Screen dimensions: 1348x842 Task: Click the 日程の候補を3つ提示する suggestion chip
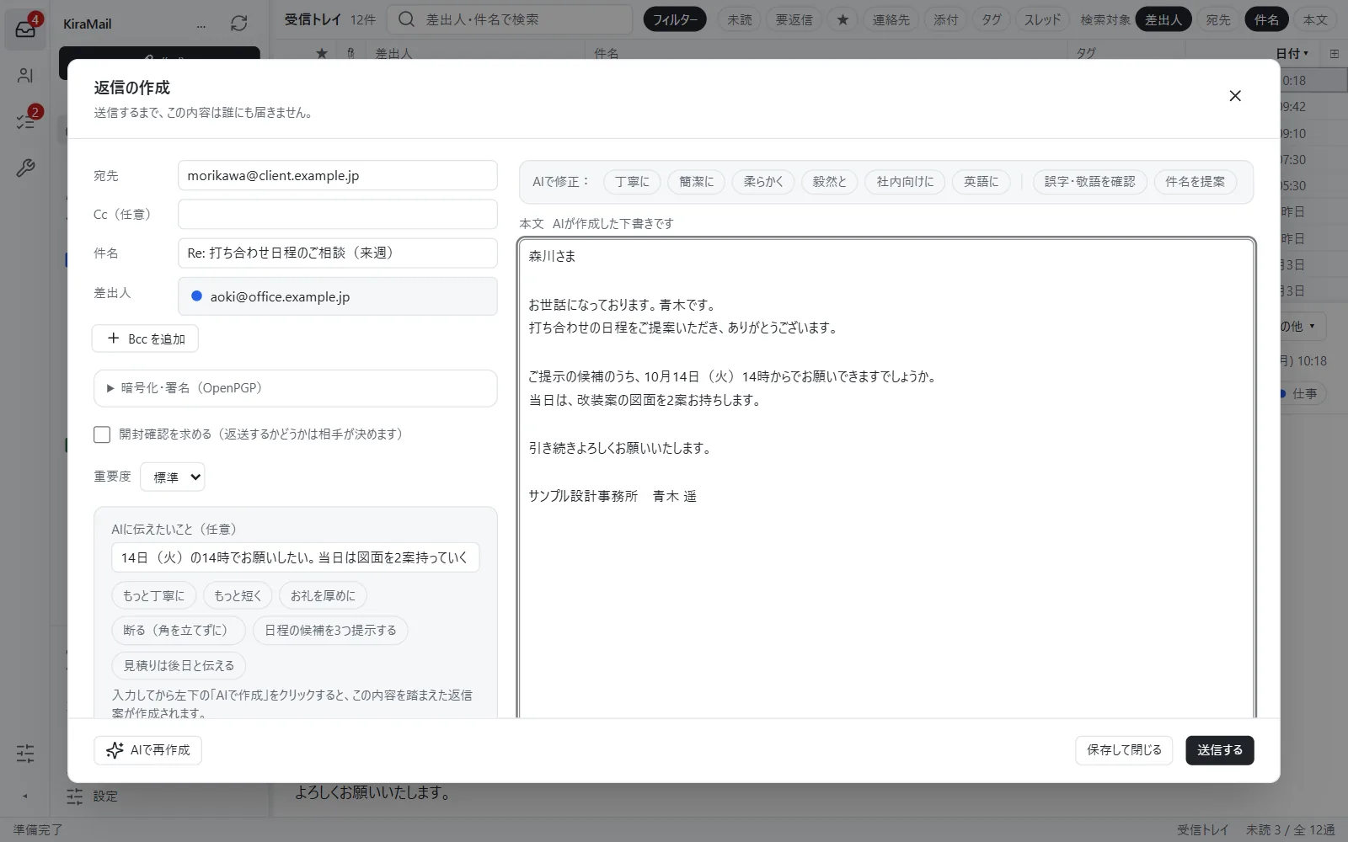point(330,631)
